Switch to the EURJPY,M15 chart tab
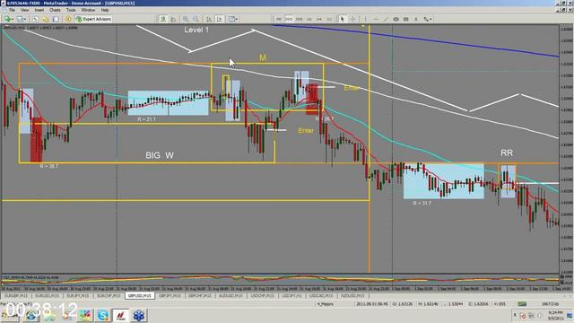The width and height of the screenshot is (574, 323). tap(78, 295)
